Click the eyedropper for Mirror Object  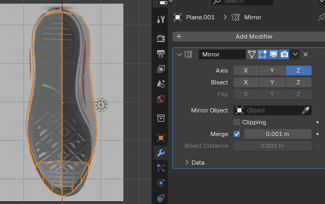(x=306, y=110)
